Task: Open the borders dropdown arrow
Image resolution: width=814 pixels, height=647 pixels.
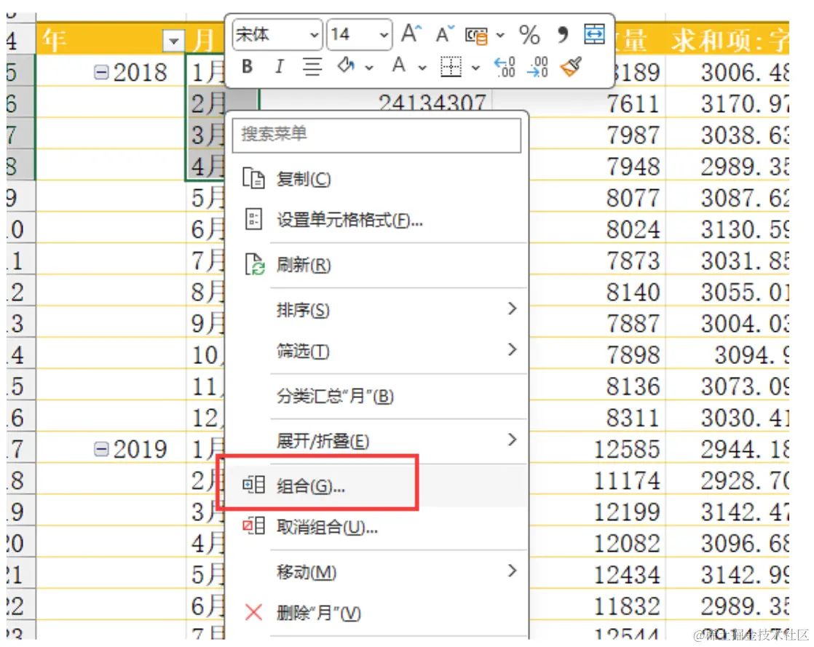Action: pos(475,68)
